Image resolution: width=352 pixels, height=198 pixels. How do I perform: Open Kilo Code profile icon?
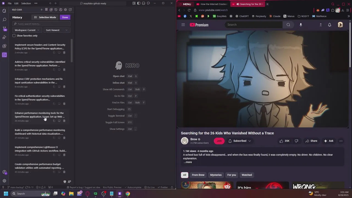61,10
